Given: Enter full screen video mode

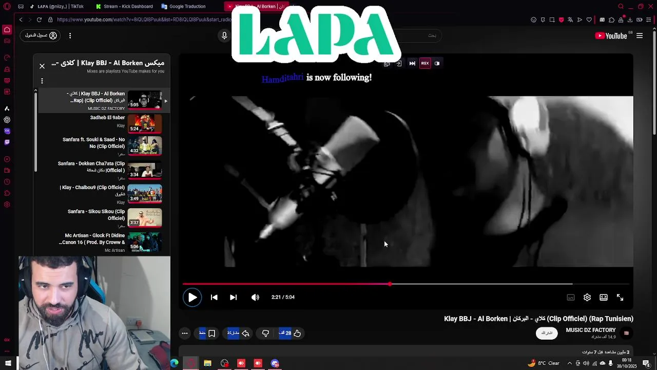Looking at the screenshot, I should pyautogui.click(x=620, y=297).
